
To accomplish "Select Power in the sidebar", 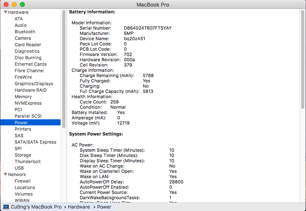I will tap(21, 123).
